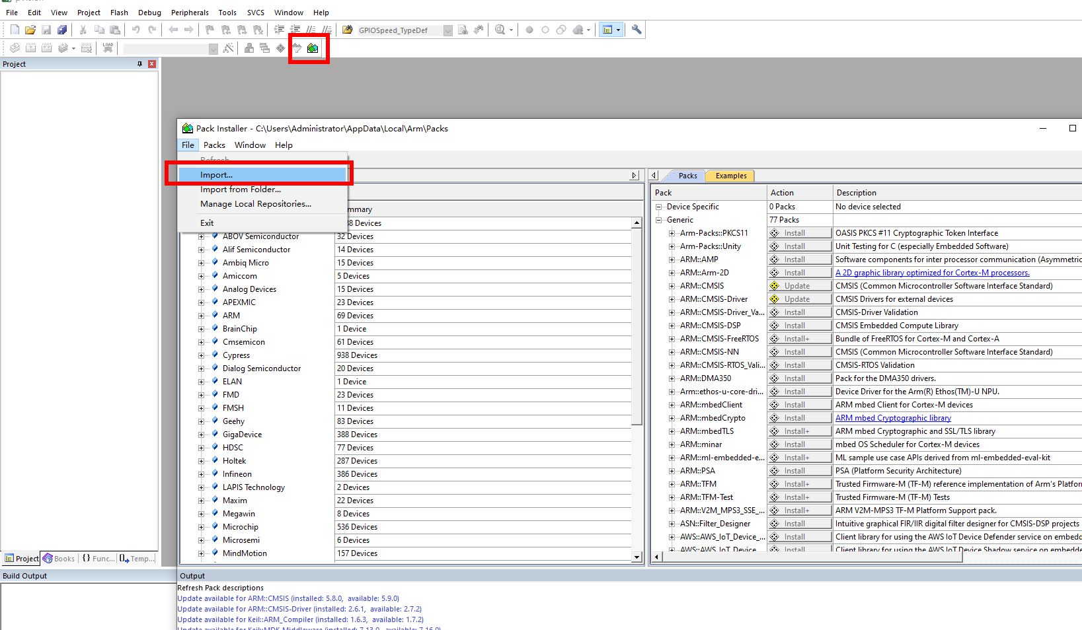Choose Exit in Pack Installer File menu
The height and width of the screenshot is (630, 1082).
tap(262, 223)
